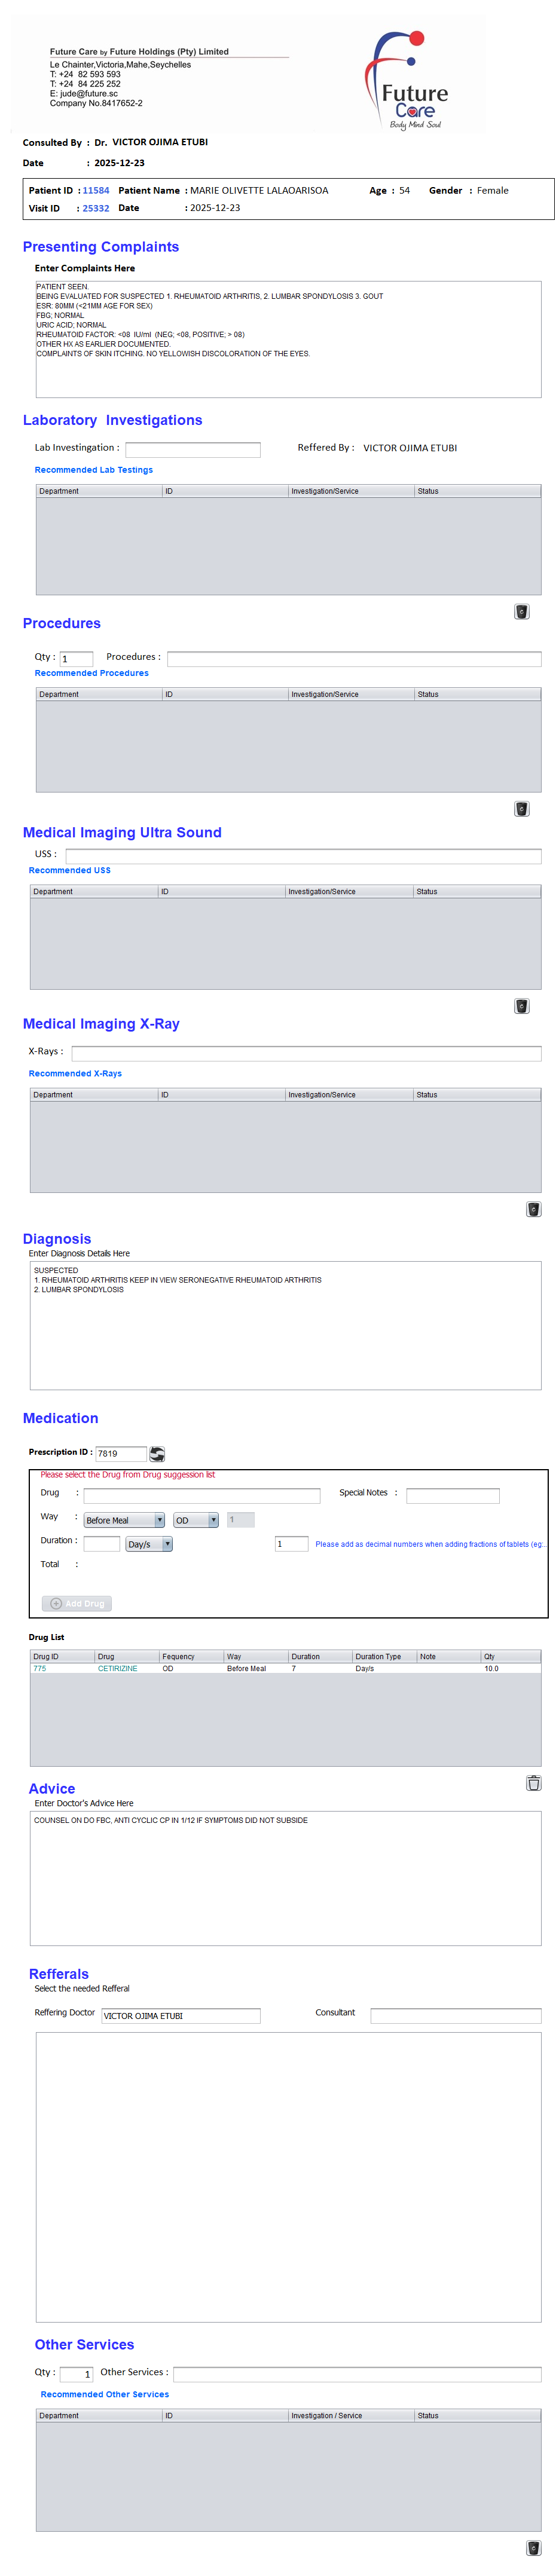
Task: Select CETIRIZINE in the Drug List
Action: pyautogui.click(x=117, y=1669)
